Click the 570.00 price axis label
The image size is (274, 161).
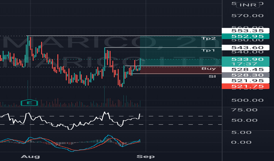[x=248, y=16]
